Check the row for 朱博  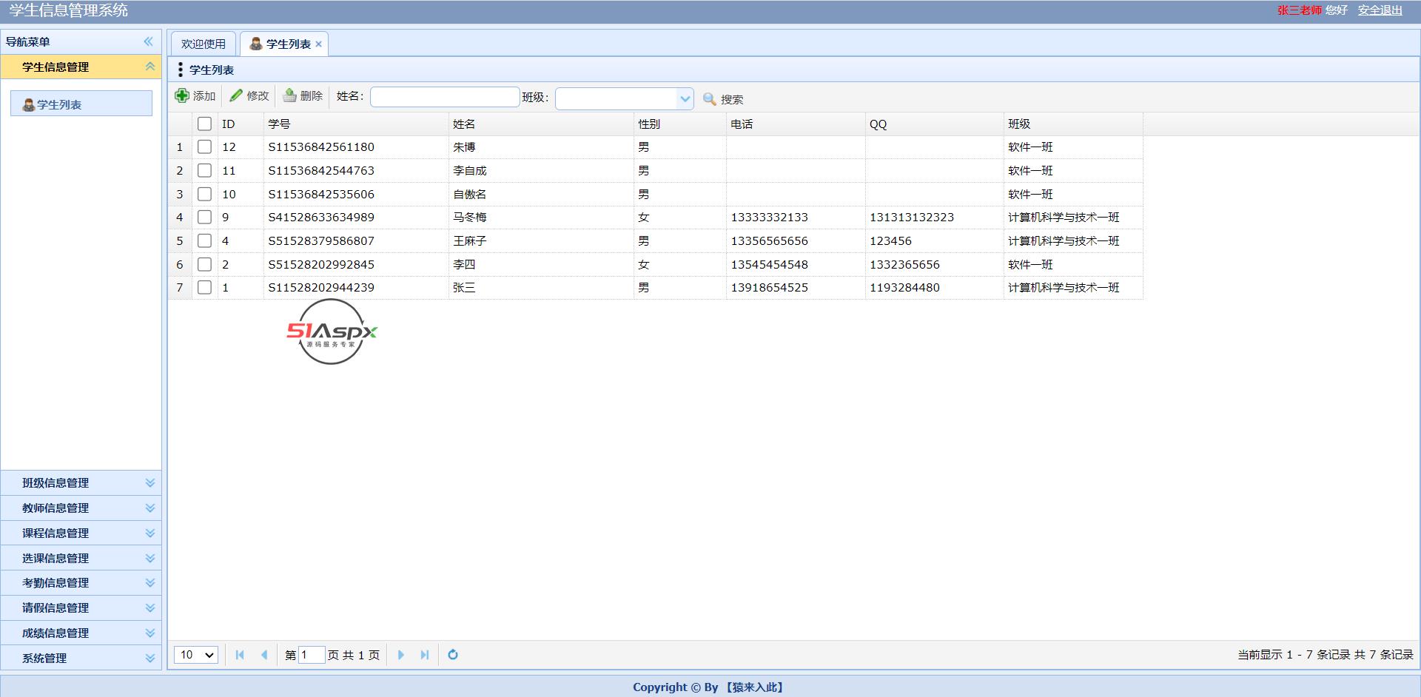click(205, 147)
